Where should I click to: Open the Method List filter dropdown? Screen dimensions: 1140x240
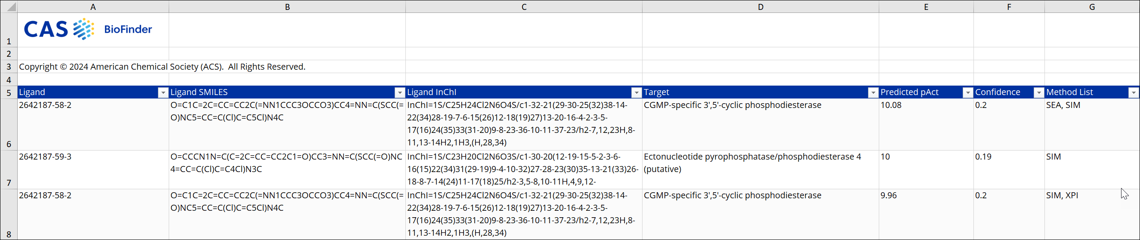tap(1134, 92)
